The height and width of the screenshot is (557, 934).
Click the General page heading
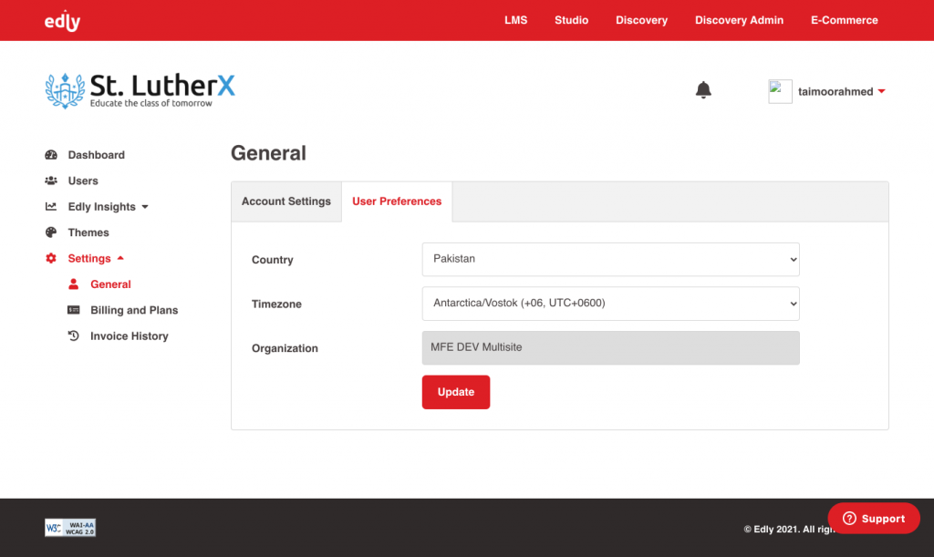[268, 153]
